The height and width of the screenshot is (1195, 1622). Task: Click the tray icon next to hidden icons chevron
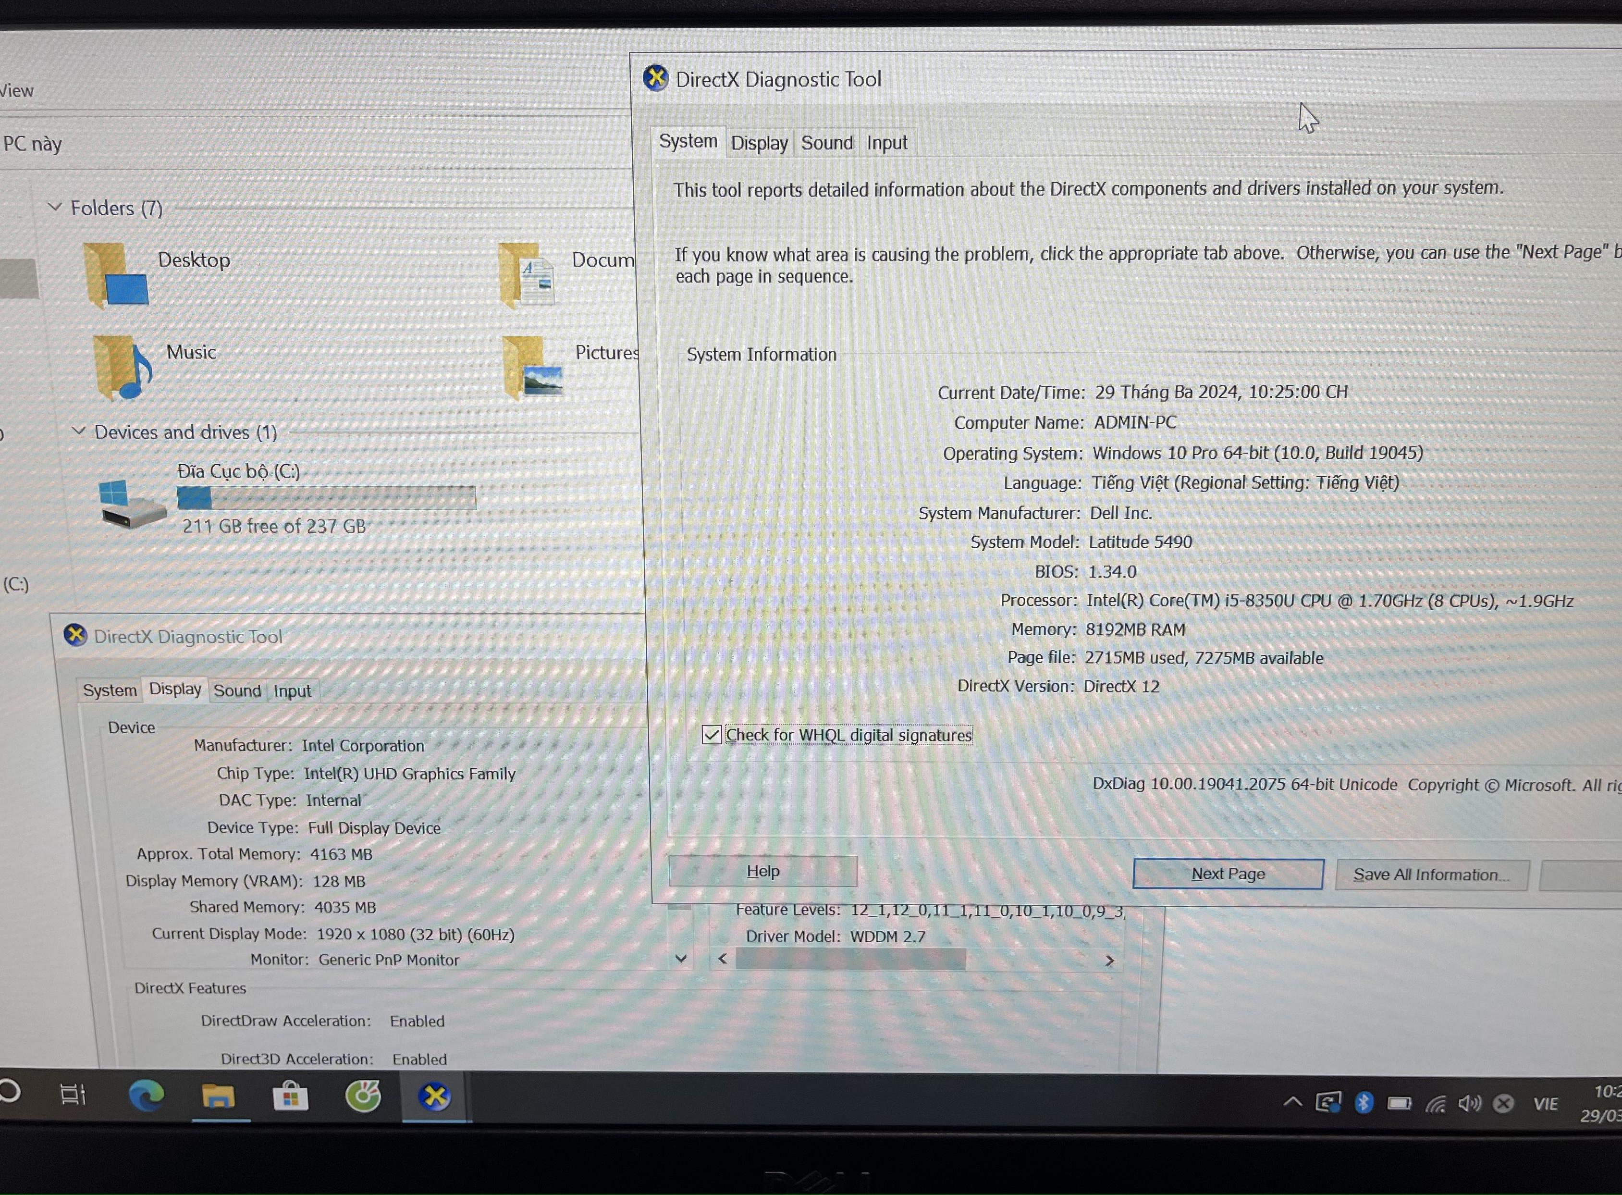(x=1327, y=1102)
